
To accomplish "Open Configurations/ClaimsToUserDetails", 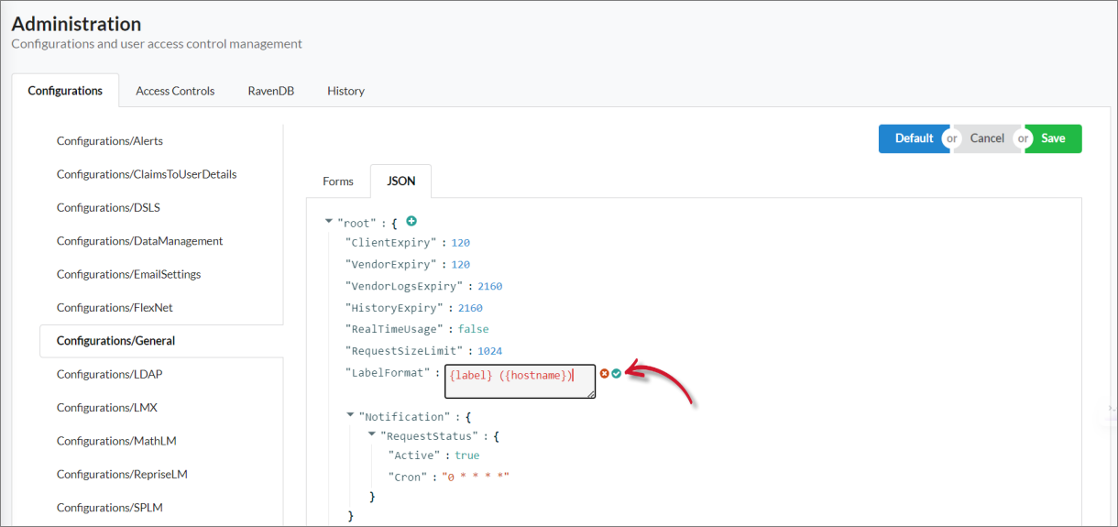I will (x=147, y=174).
